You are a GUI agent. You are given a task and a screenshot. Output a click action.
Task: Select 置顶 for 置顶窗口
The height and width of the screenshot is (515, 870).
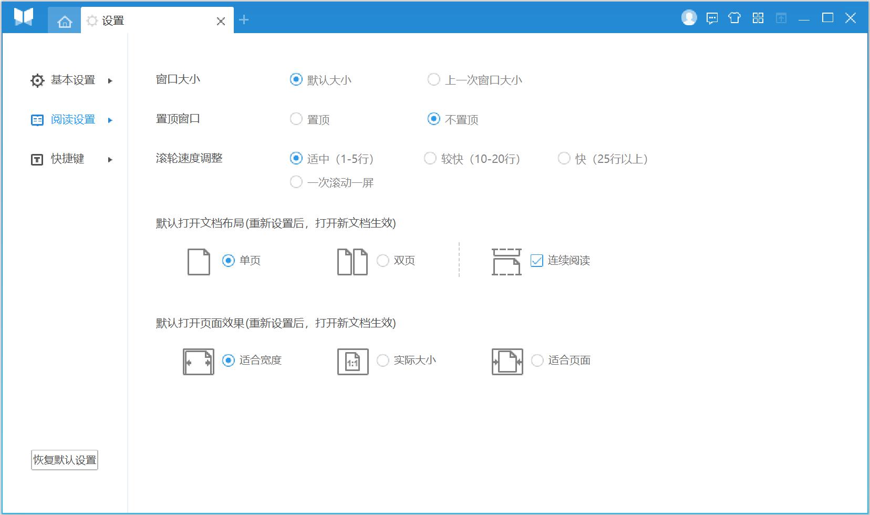pos(295,119)
